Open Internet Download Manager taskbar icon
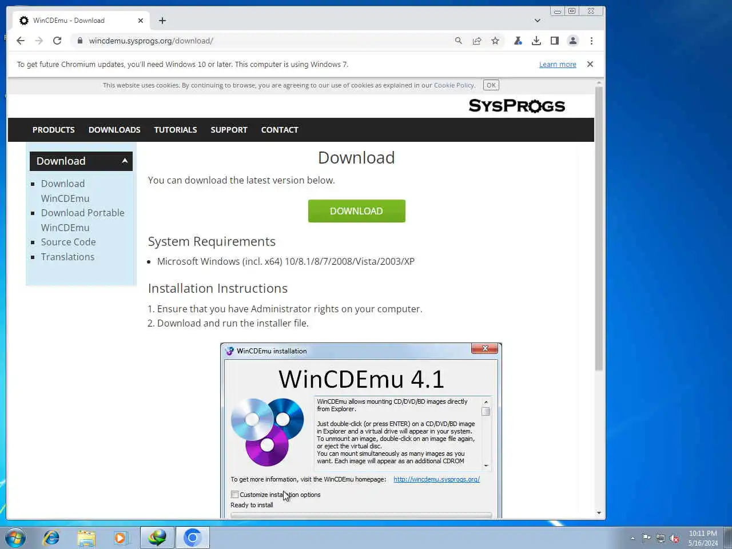This screenshot has width=732, height=549. (157, 538)
